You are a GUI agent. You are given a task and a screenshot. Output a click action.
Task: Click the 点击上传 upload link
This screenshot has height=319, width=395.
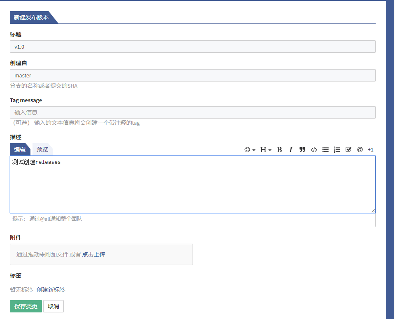tap(93, 254)
